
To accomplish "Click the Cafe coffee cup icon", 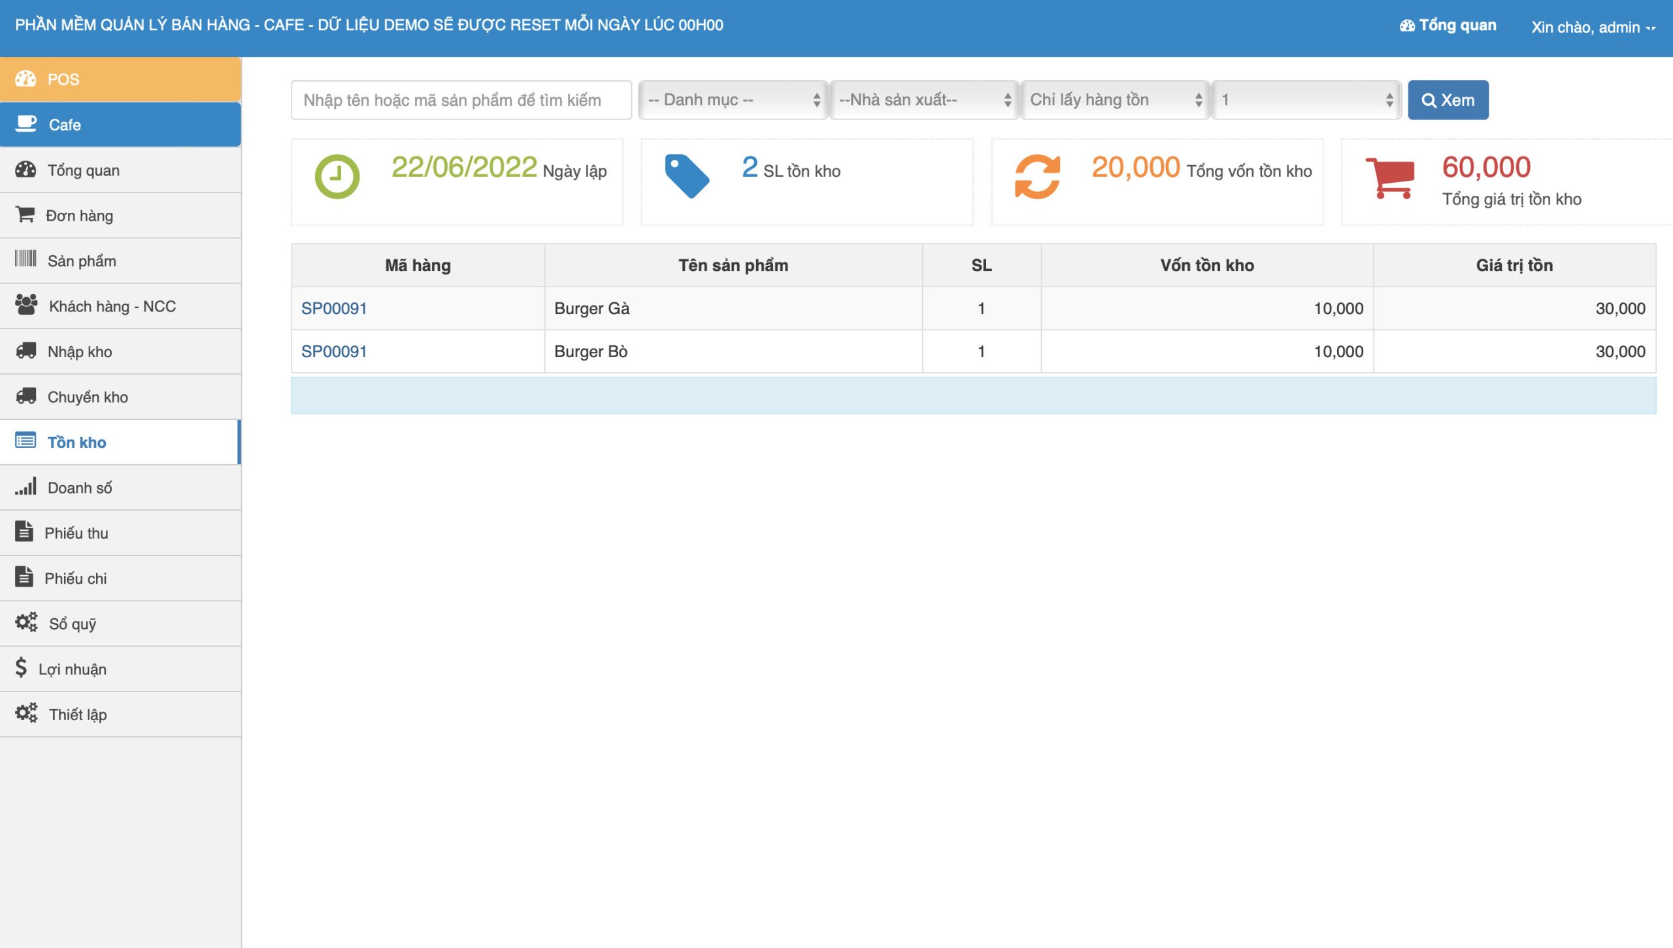I will click(25, 124).
